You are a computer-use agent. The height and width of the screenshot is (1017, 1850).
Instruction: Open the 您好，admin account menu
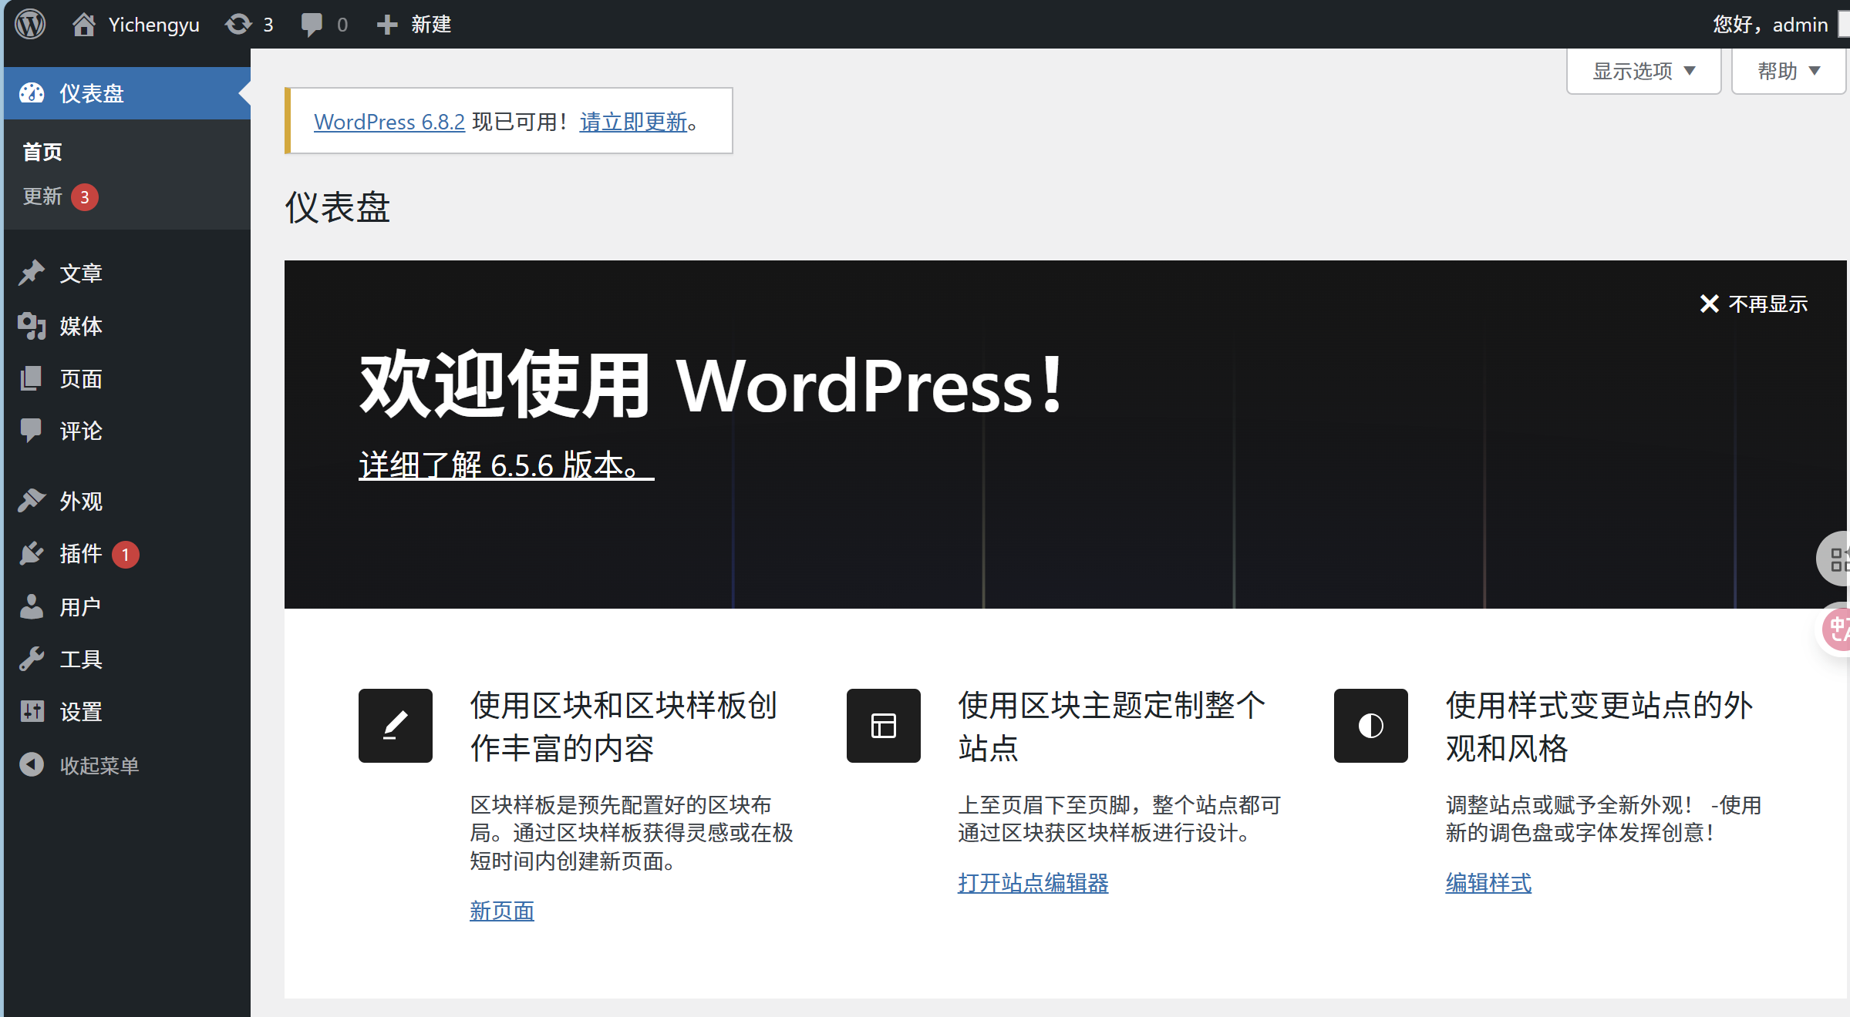[x=1771, y=25]
